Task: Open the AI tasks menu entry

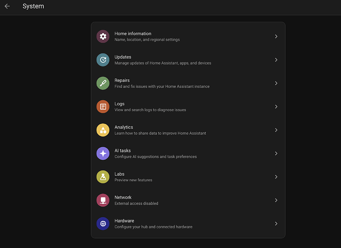Action: pyautogui.click(x=188, y=153)
